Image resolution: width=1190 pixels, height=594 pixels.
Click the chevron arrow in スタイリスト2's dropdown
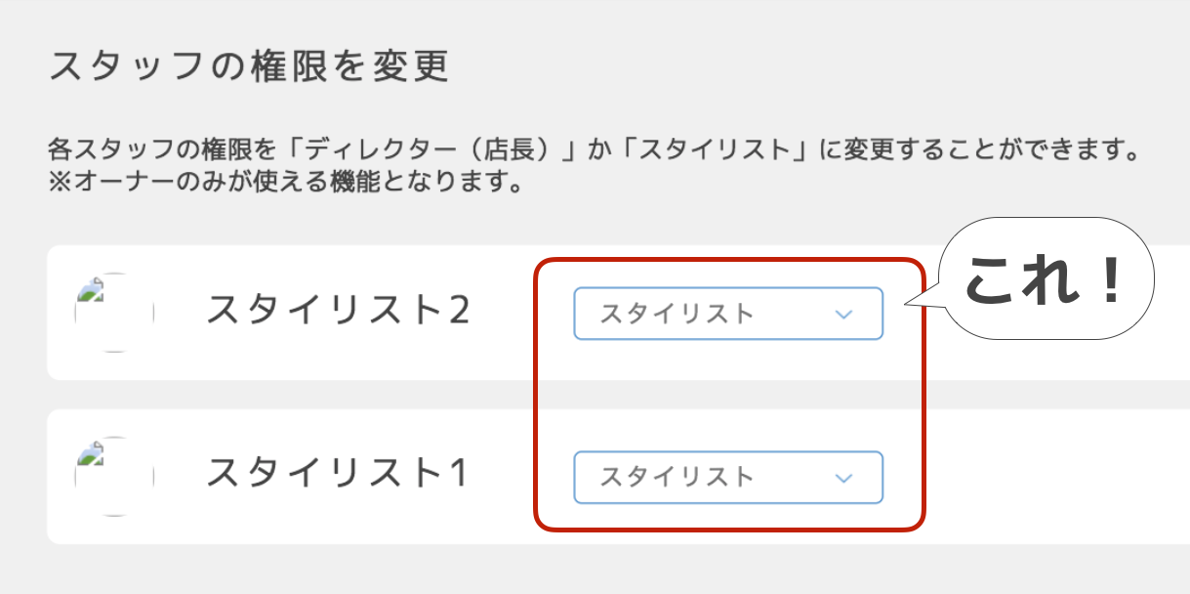(x=844, y=315)
